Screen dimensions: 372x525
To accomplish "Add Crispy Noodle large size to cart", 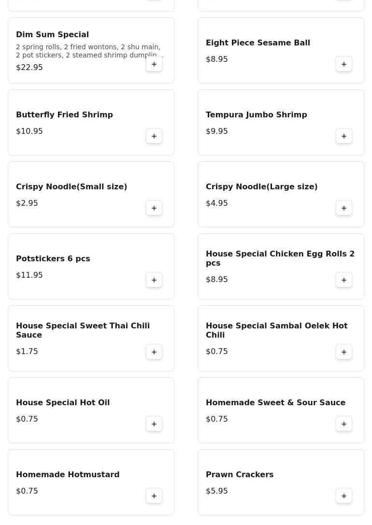I will tap(344, 208).
